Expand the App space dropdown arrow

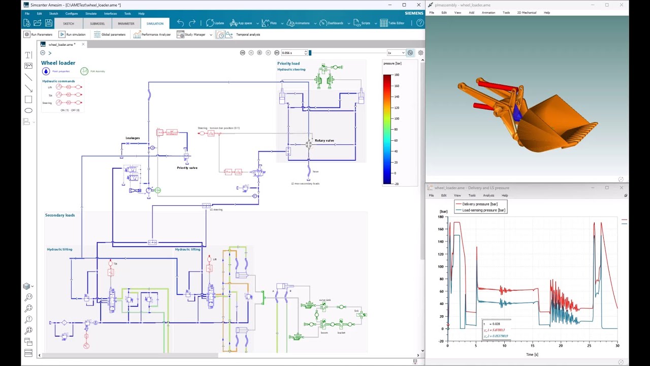click(258, 23)
